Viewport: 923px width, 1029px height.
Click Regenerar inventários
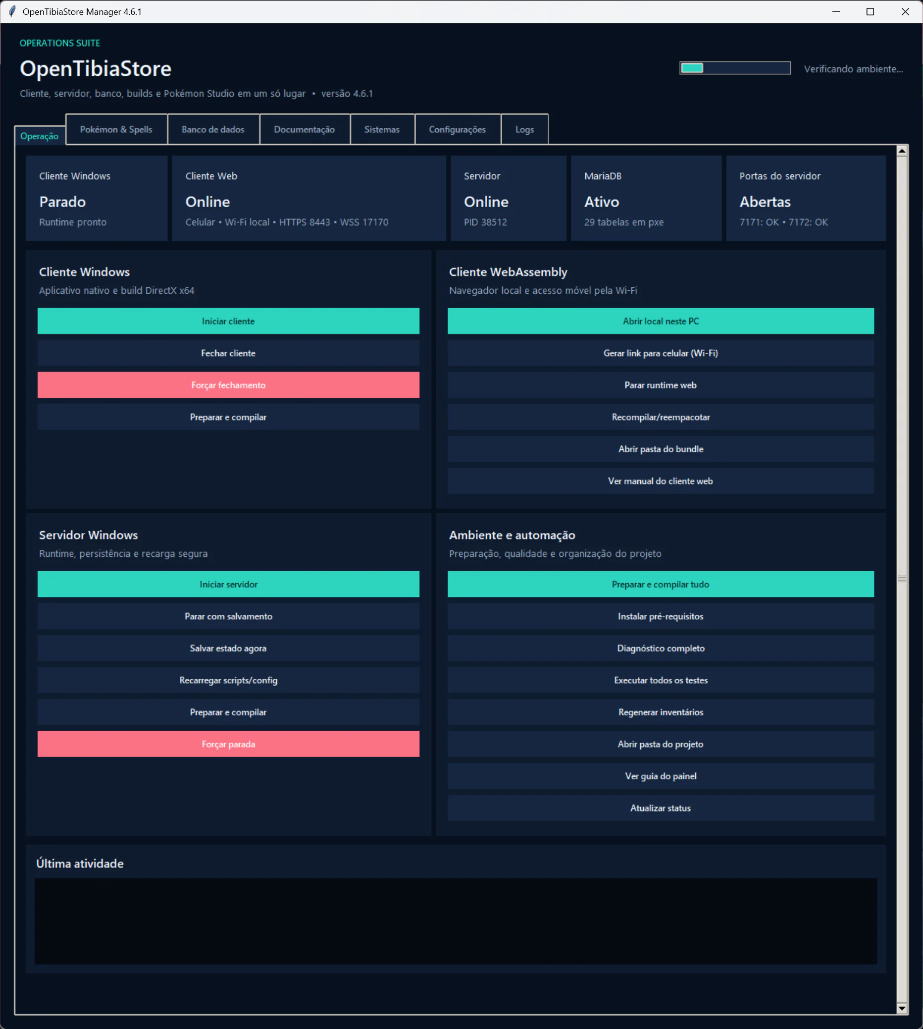[661, 712]
